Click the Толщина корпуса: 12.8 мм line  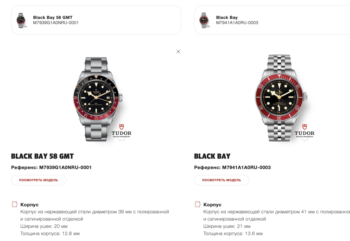[x=50, y=233]
